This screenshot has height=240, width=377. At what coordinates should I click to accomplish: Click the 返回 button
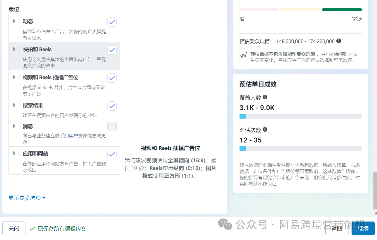pyautogui.click(x=337, y=228)
